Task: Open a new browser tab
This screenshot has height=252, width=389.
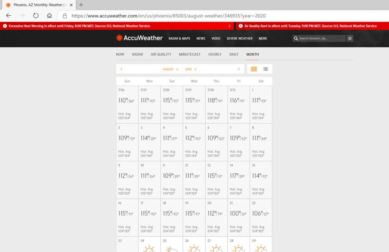Action: point(81,5)
